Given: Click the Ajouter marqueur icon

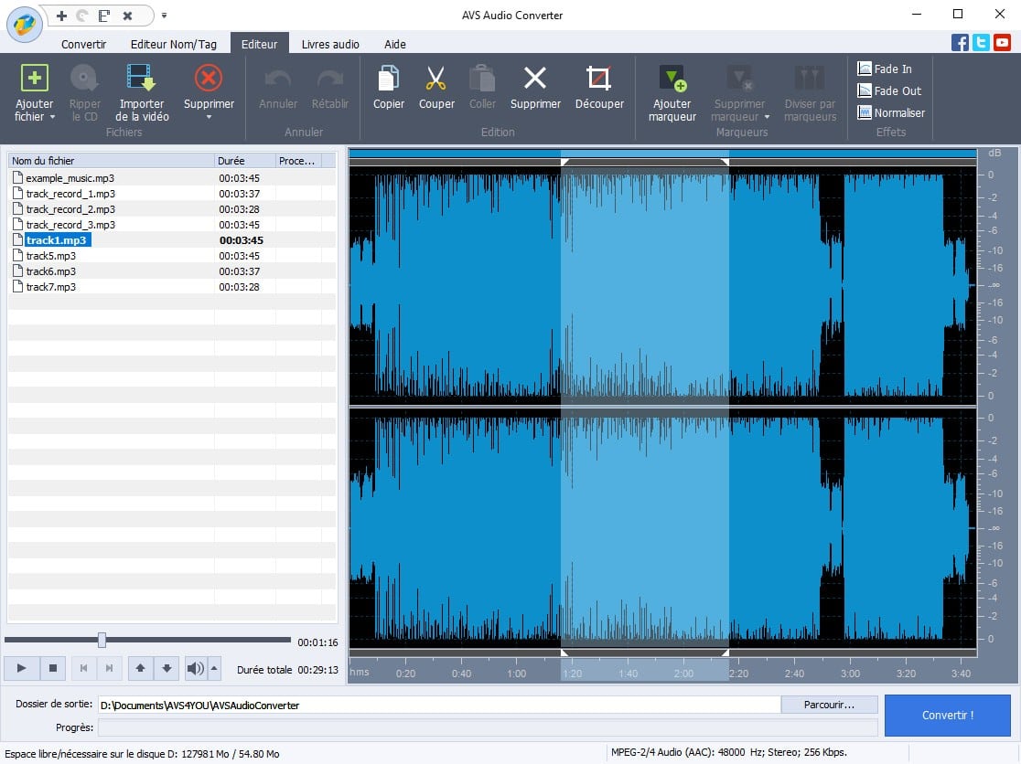Looking at the screenshot, I should [x=672, y=79].
